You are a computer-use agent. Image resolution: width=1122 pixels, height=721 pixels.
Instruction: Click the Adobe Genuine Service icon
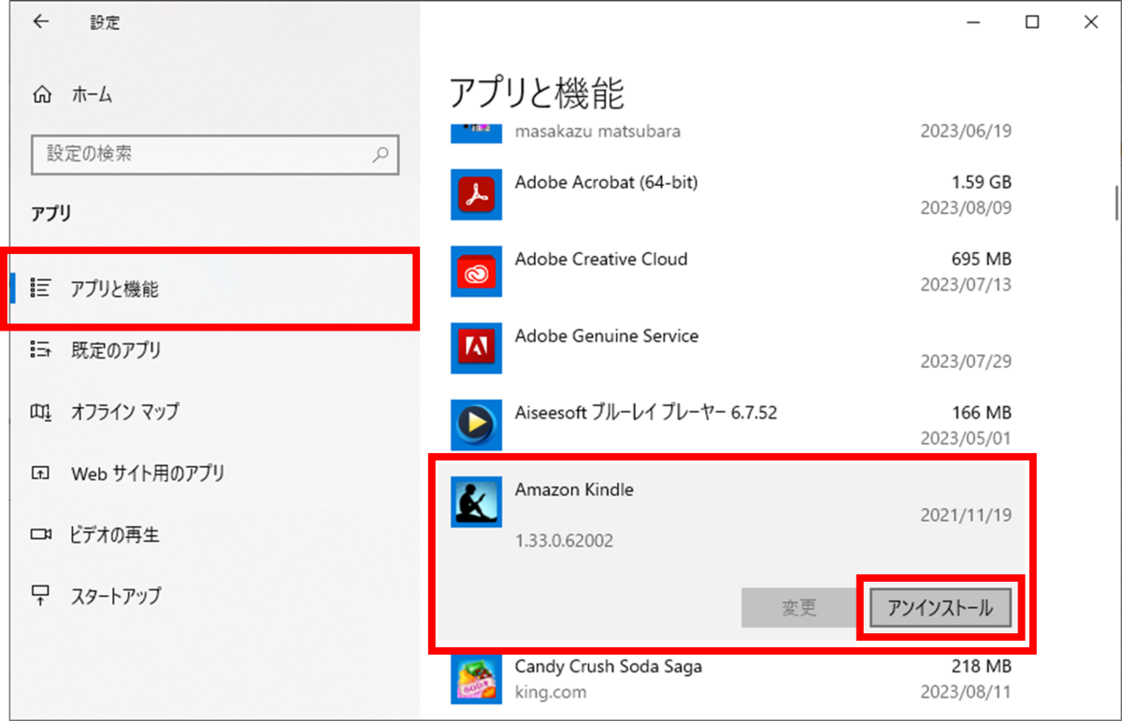[476, 348]
